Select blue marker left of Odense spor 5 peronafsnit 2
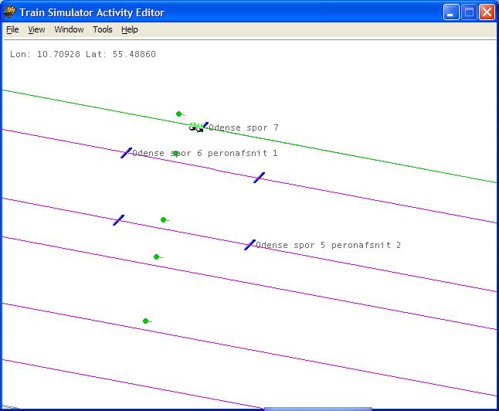The width and height of the screenshot is (499, 411). click(249, 245)
